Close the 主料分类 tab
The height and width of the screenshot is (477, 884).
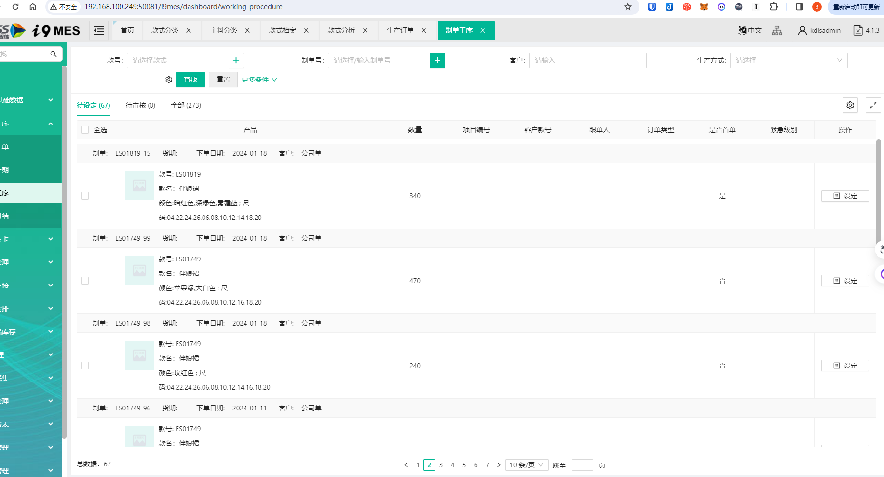coord(247,30)
